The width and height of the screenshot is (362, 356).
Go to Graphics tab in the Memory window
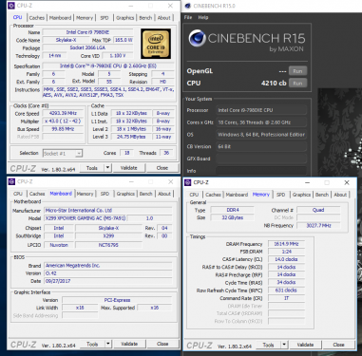coord(301,195)
